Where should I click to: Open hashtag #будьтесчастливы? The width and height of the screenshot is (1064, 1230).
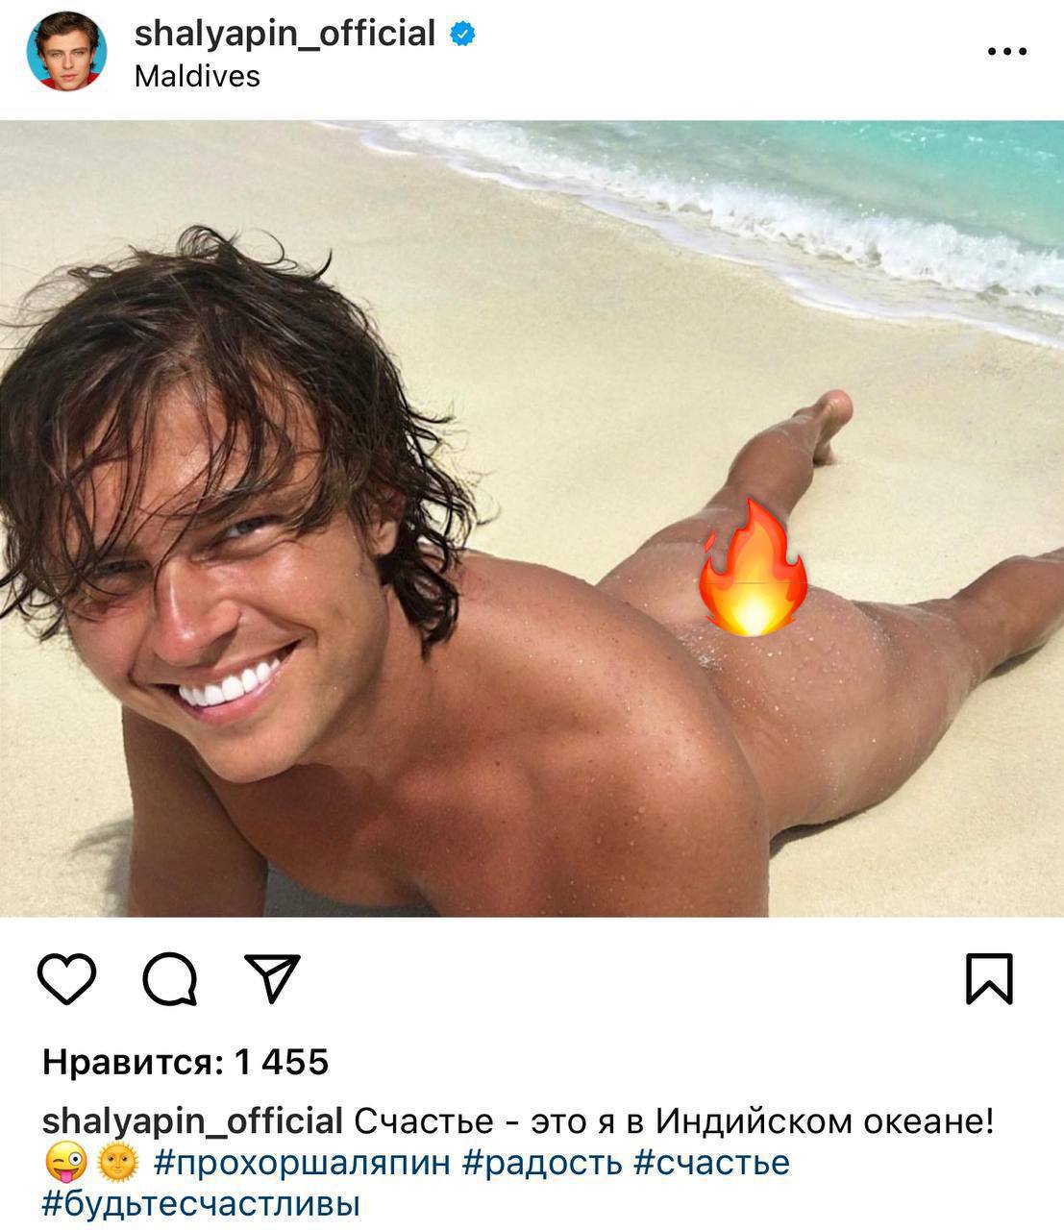[201, 1204]
